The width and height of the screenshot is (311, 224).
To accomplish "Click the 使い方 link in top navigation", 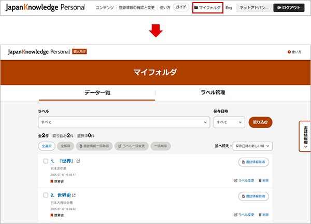I will click(x=165, y=8).
